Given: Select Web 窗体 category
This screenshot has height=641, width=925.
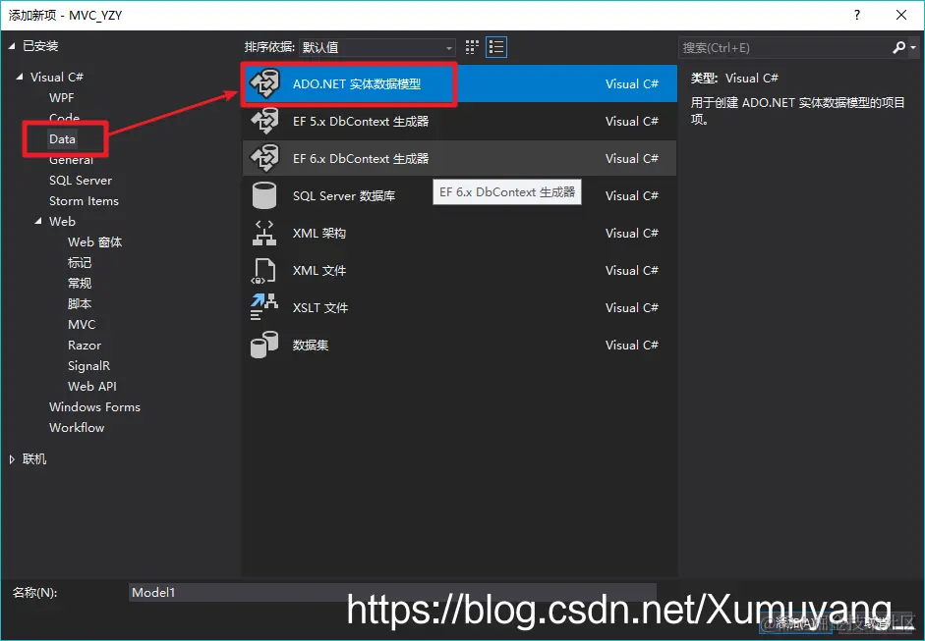Looking at the screenshot, I should point(94,242).
